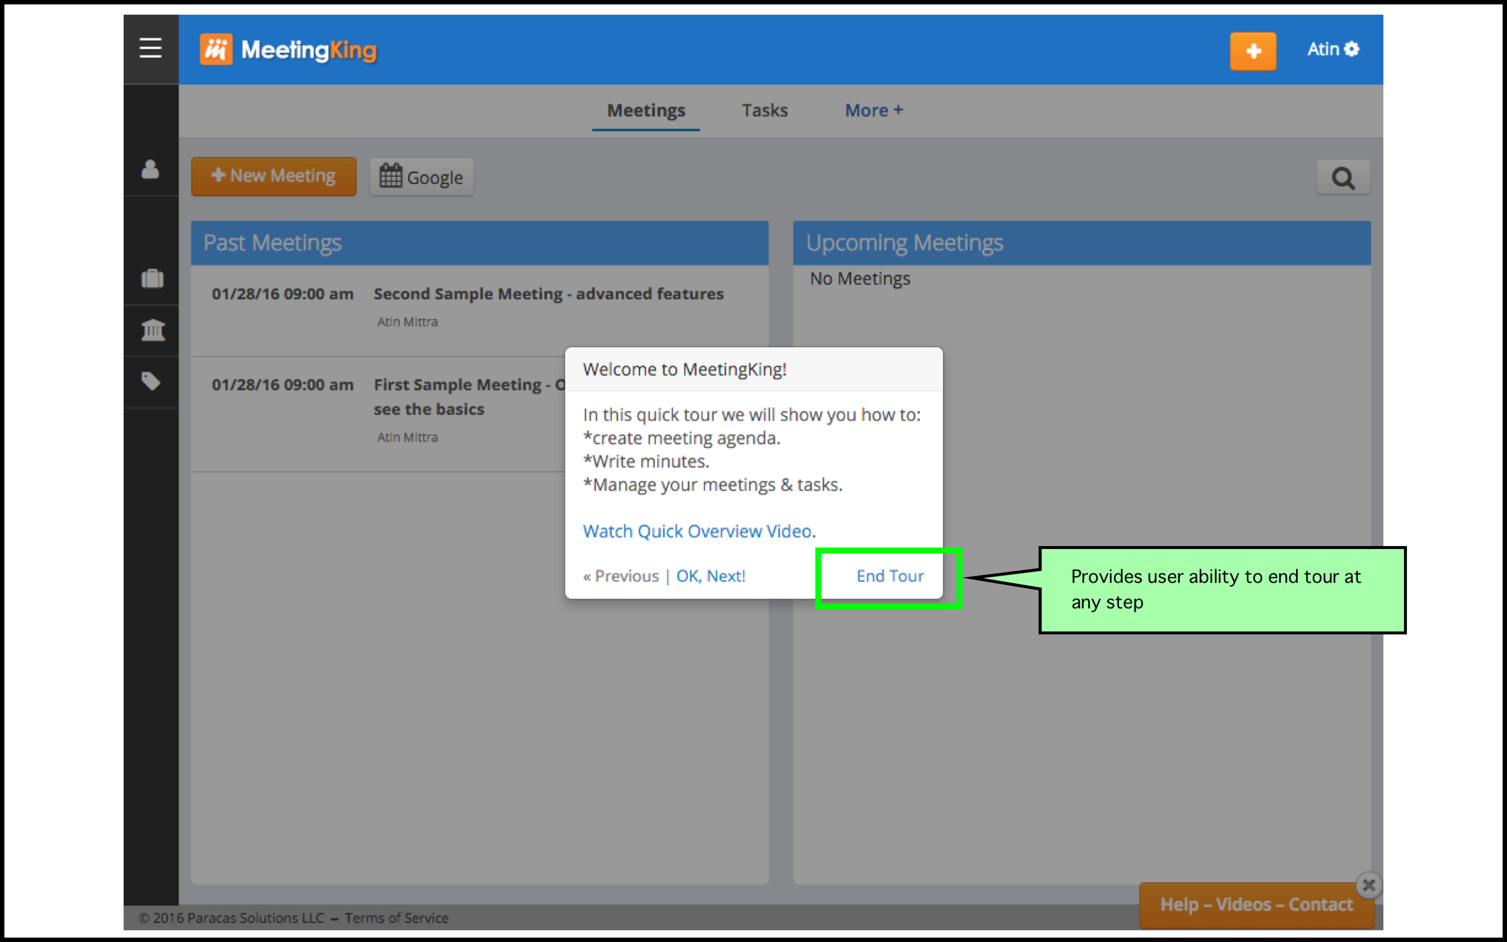Click the Upcoming Meetings panel header

click(x=1081, y=243)
